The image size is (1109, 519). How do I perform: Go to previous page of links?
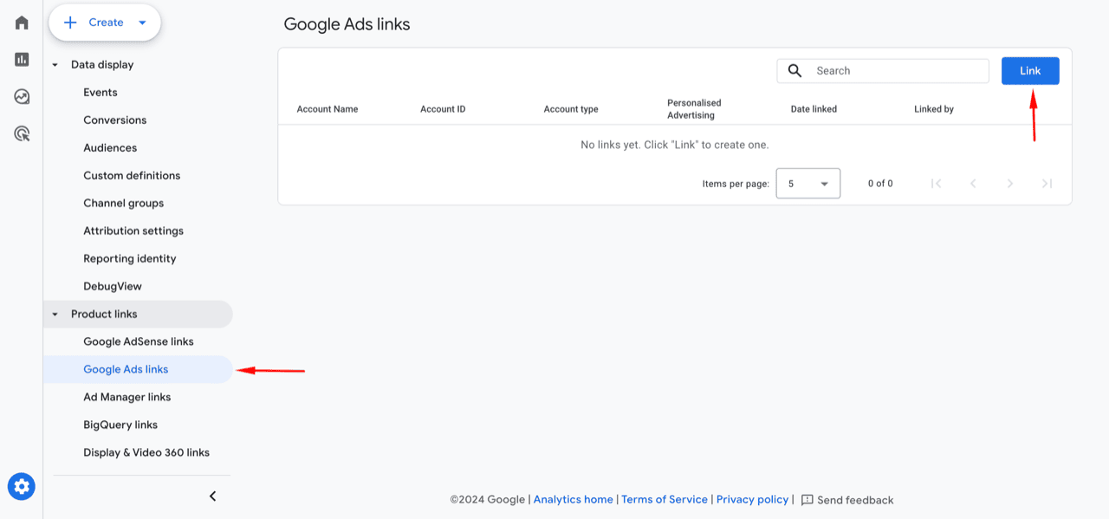(x=973, y=184)
